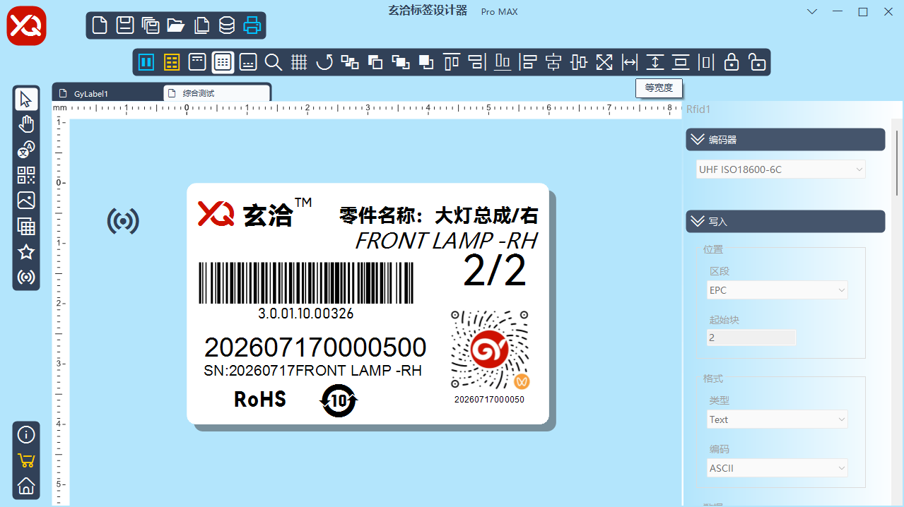The height and width of the screenshot is (507, 904).
Task: Click the blue Print icon
Action: point(252,25)
